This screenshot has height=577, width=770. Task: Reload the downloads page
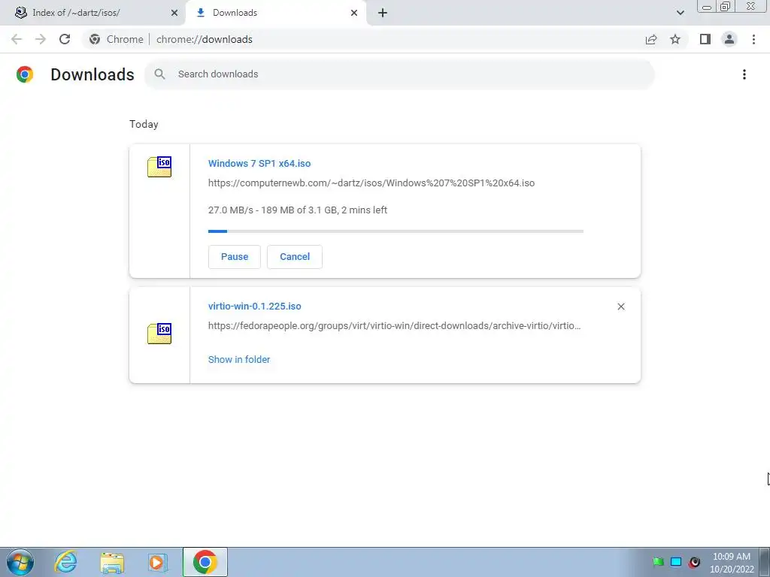(65, 39)
